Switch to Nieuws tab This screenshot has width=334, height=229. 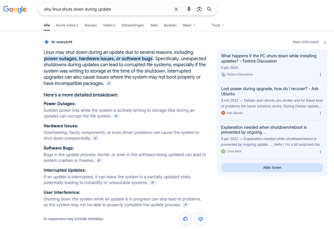[91, 25]
